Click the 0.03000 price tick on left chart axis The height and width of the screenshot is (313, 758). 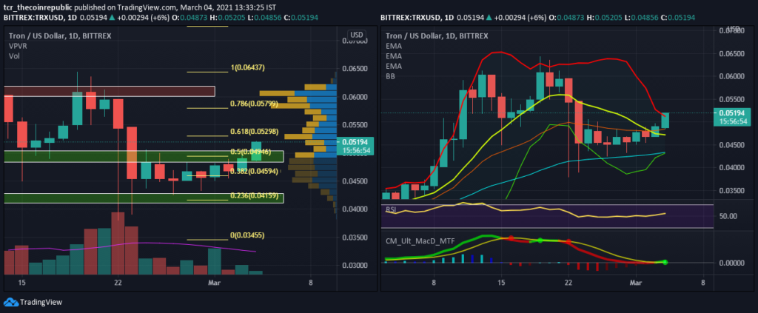(x=355, y=266)
